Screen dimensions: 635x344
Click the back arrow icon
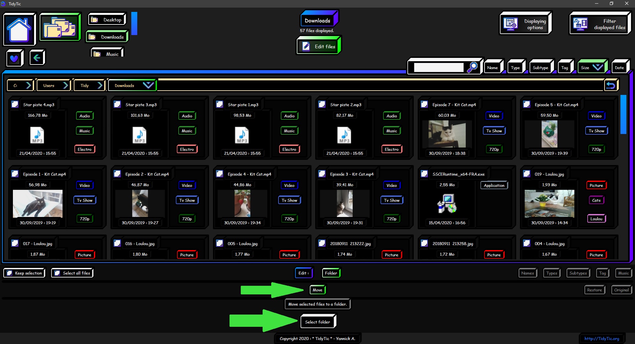tap(37, 58)
